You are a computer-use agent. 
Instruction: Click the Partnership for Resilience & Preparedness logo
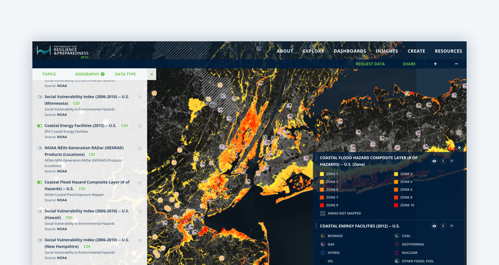63,51
